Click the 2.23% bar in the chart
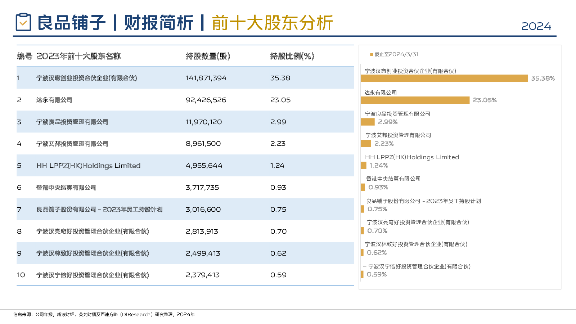Viewport: 576px width, 324px height. (366, 144)
